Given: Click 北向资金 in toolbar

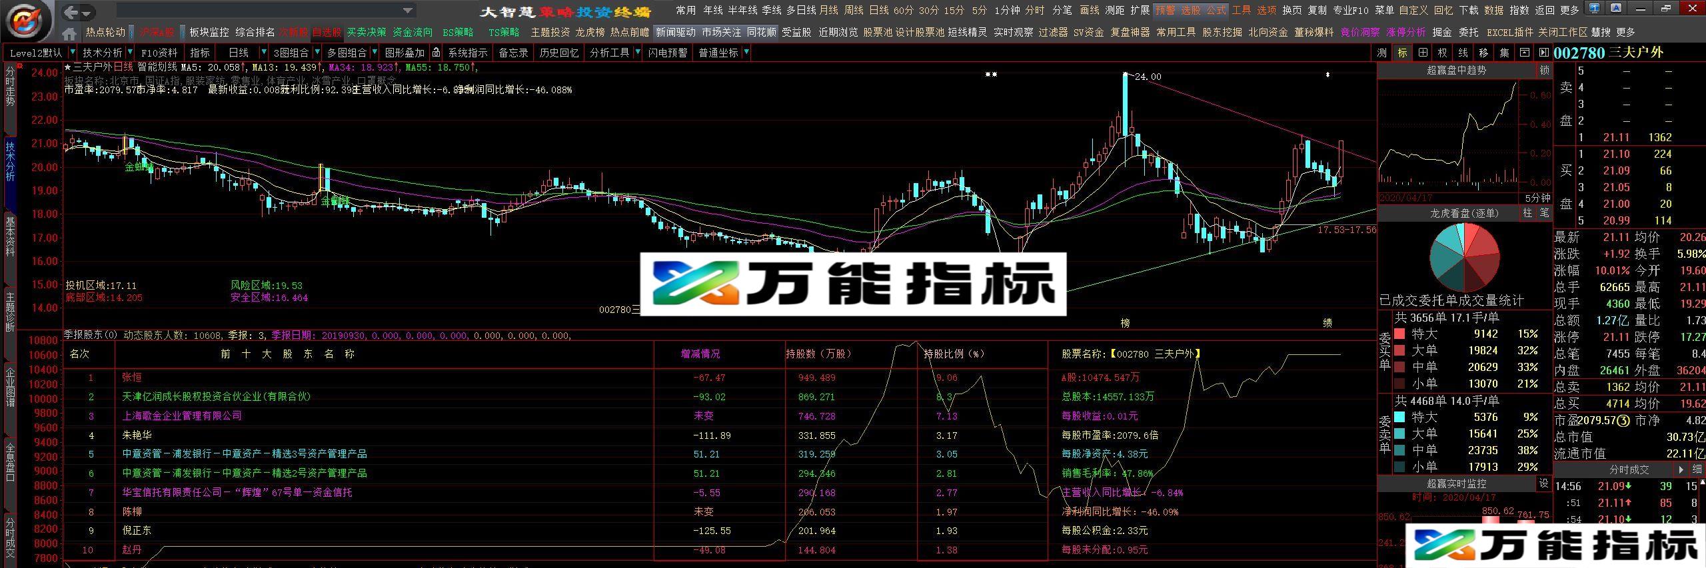Looking at the screenshot, I should click(x=1268, y=32).
